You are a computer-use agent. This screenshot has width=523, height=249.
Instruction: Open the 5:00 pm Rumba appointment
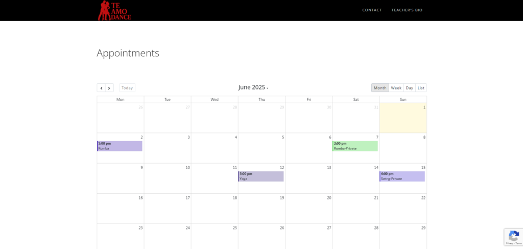pos(120,146)
